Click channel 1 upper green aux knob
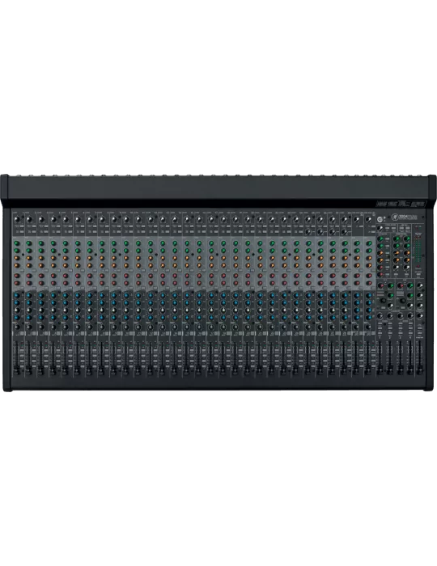This screenshot has height=566, width=437. click(17, 243)
